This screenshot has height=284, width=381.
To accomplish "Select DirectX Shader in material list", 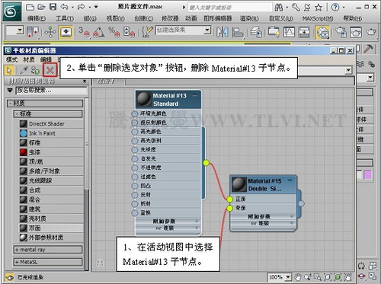I will pos(52,124).
